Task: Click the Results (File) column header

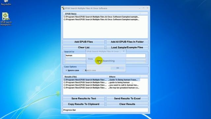Action: (x=85, y=77)
